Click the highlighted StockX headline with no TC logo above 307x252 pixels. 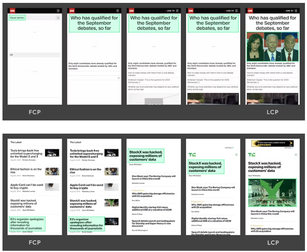(x=145, y=156)
